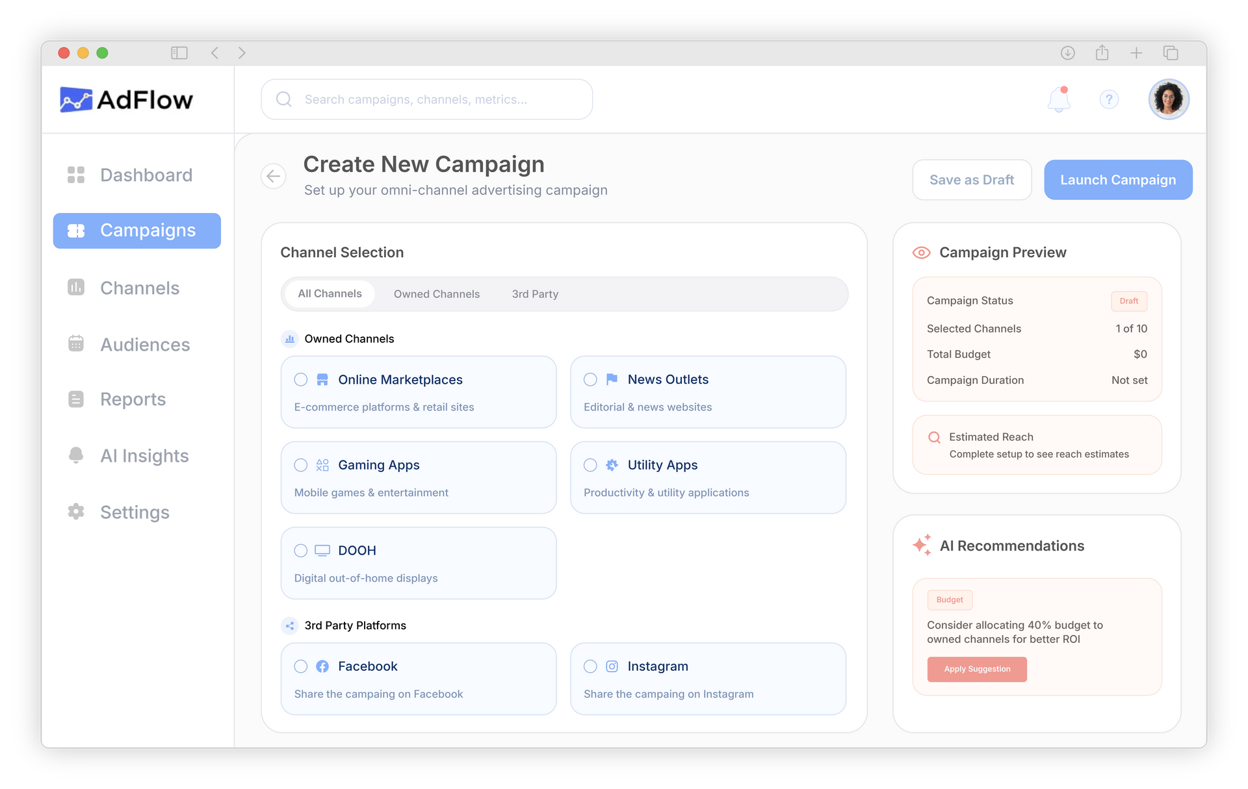Open the Channels section
The width and height of the screenshot is (1248, 789).
click(139, 288)
